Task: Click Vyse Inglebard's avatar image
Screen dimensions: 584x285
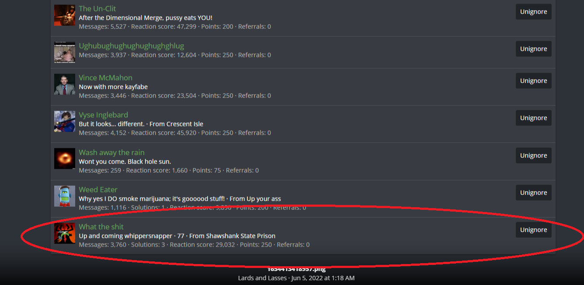Action: [65, 122]
